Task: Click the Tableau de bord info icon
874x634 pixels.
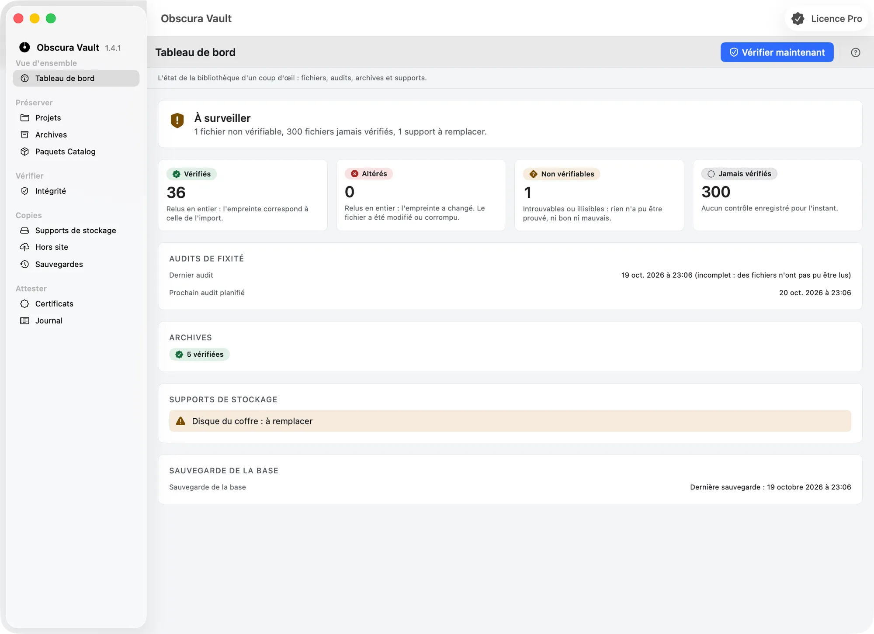Action: point(25,79)
